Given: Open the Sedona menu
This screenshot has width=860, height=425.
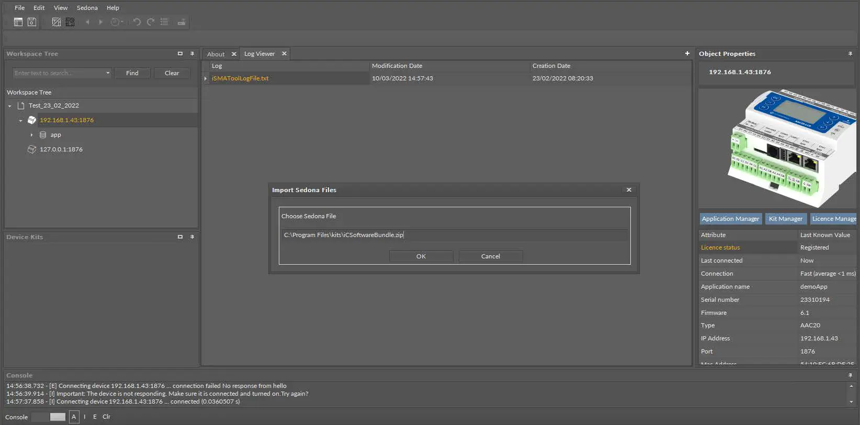Looking at the screenshot, I should 87,8.
